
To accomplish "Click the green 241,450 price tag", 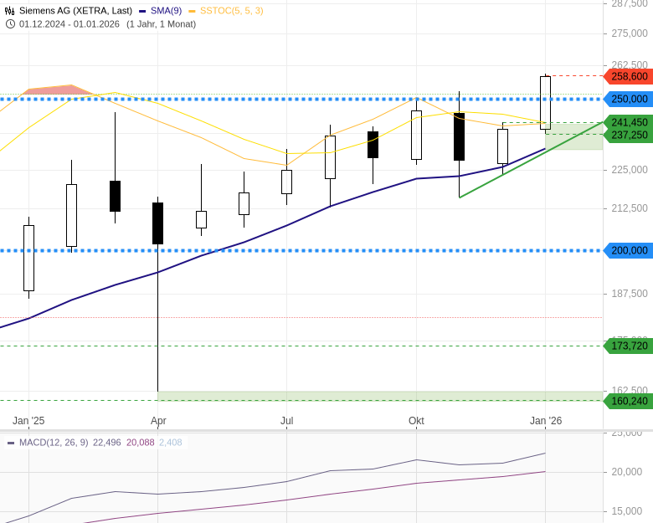I will (628, 122).
